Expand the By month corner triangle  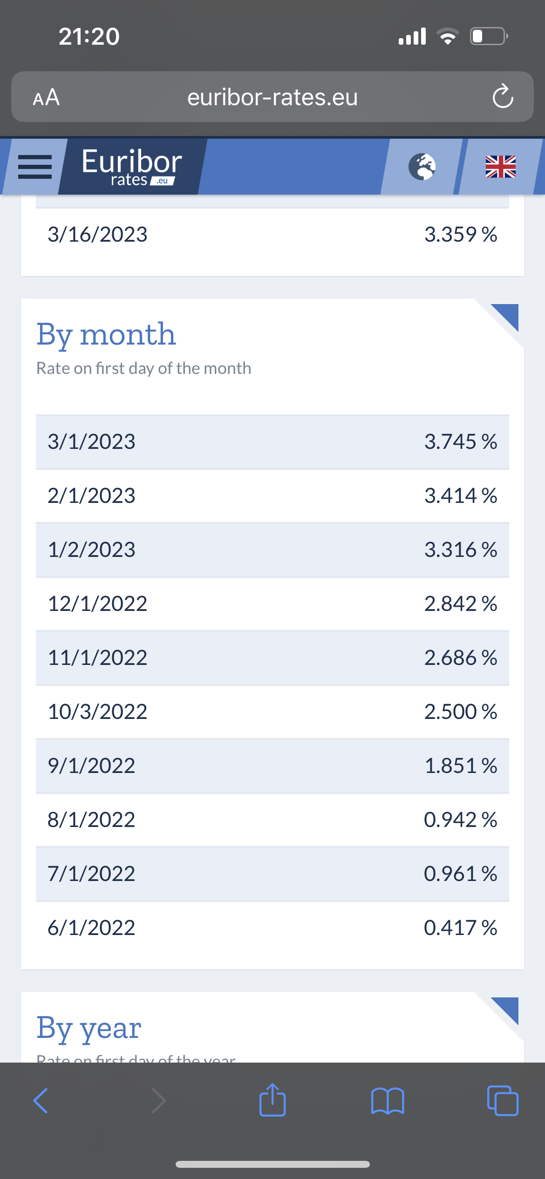505,318
